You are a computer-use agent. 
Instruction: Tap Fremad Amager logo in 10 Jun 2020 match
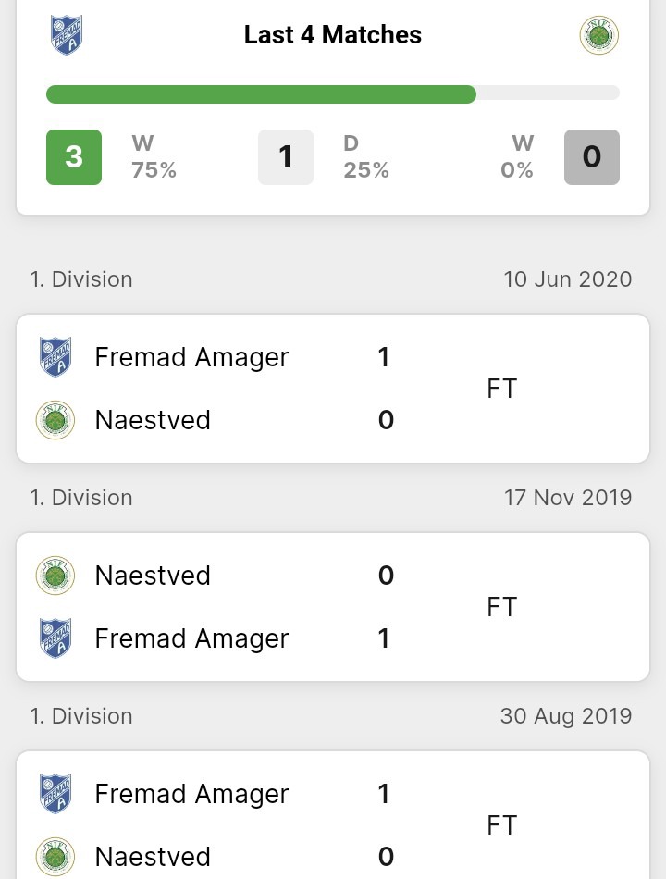click(55, 357)
